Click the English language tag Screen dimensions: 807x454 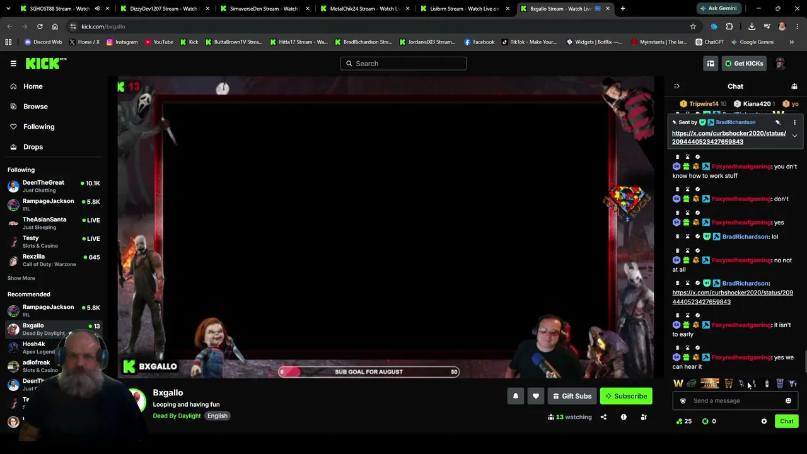click(218, 416)
